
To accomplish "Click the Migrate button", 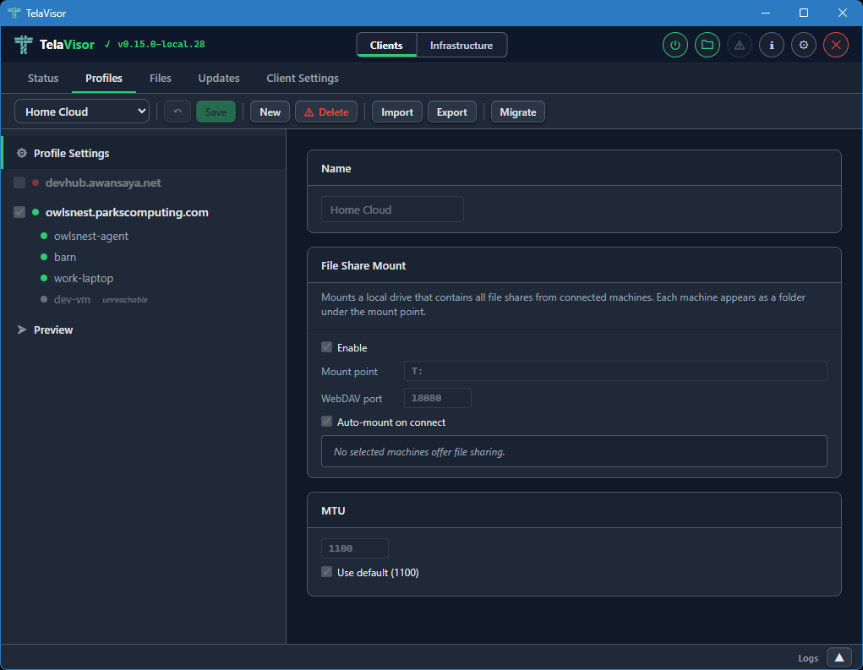I will tap(518, 112).
